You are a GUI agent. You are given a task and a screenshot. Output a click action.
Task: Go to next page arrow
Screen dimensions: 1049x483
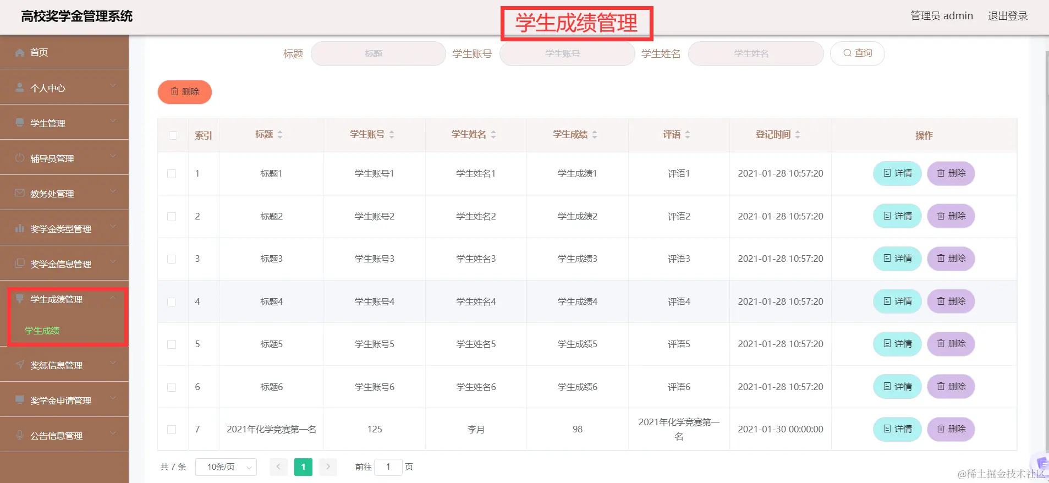click(x=328, y=467)
